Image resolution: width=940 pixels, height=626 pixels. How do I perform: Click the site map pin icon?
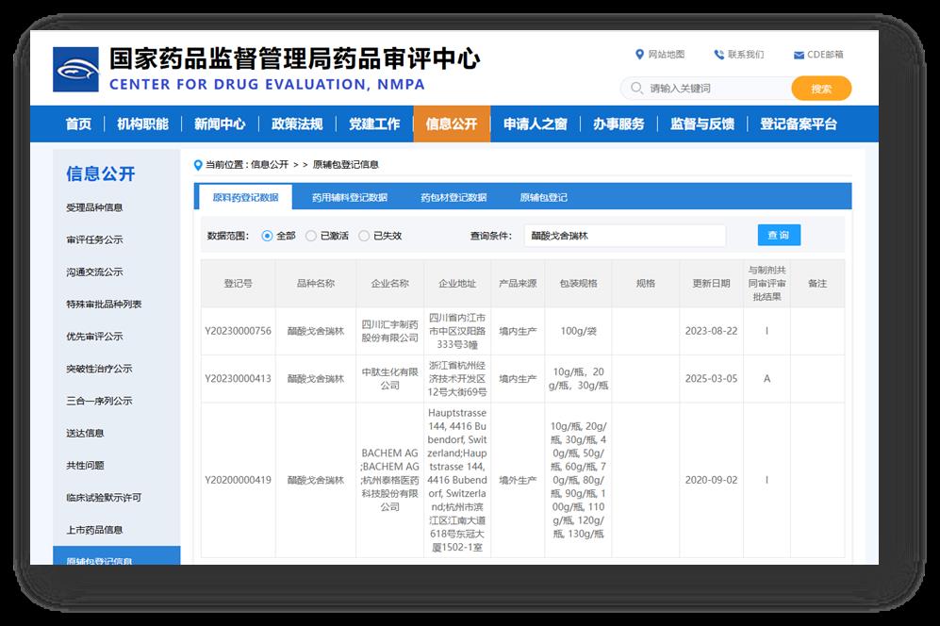[x=640, y=55]
